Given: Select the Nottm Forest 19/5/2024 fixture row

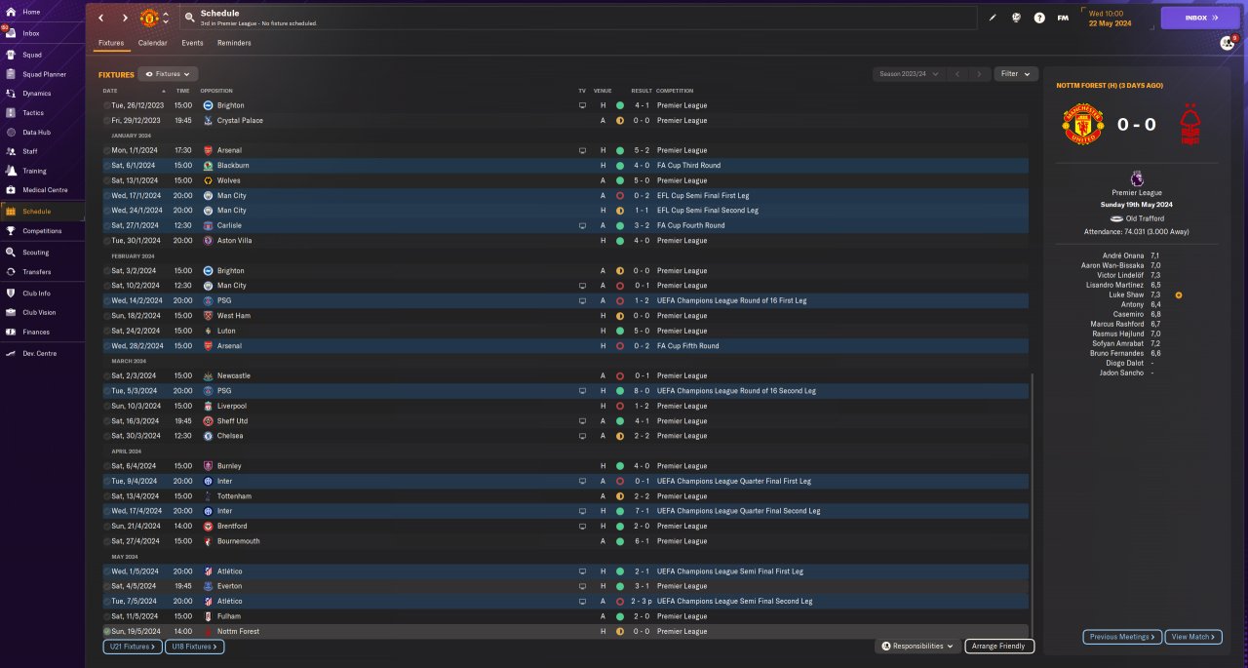Looking at the screenshot, I should (x=565, y=631).
